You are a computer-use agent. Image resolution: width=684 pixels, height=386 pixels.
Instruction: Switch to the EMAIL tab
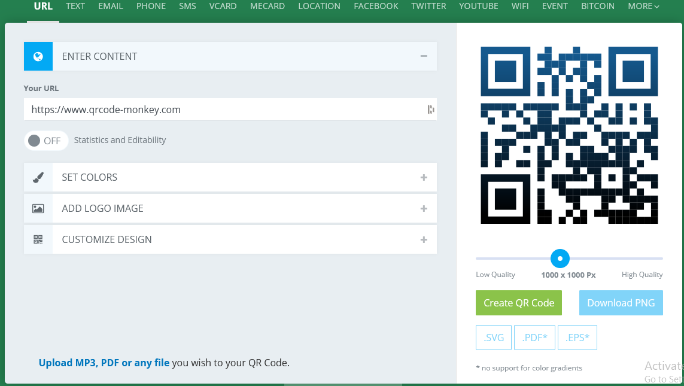[x=110, y=6]
